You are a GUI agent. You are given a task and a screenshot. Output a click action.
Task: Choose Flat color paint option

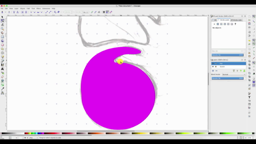tap(218, 24)
